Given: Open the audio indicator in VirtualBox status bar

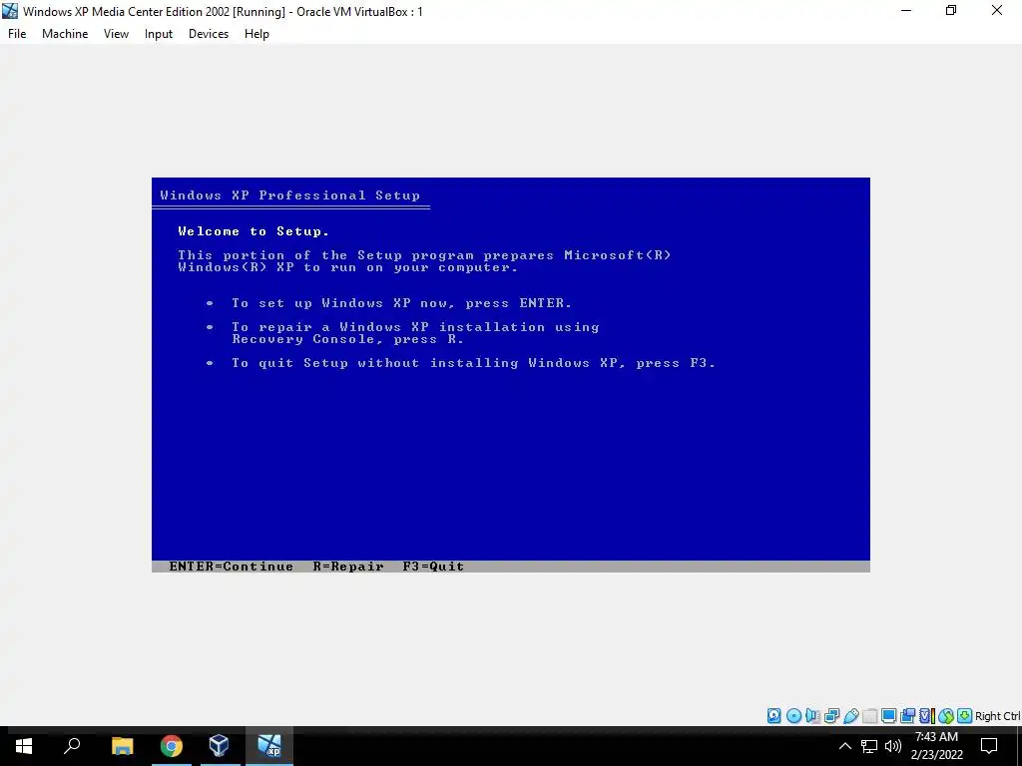Looking at the screenshot, I should 812,716.
